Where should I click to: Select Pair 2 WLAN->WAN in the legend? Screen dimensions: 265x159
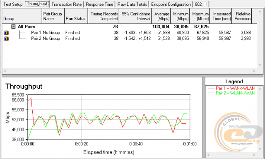coord(231,93)
